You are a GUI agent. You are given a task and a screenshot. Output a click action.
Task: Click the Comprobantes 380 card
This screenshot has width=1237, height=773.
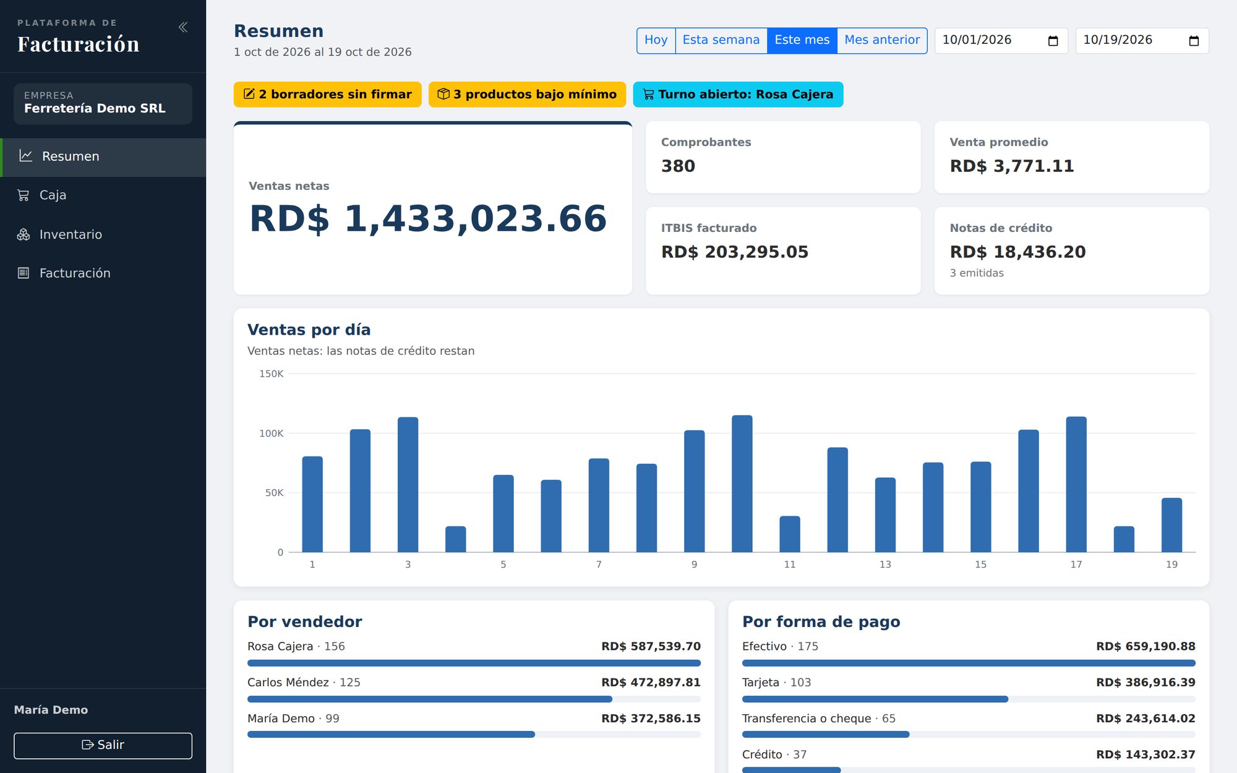tap(783, 157)
